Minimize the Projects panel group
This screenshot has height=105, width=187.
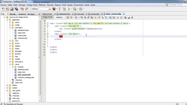click(39, 14)
